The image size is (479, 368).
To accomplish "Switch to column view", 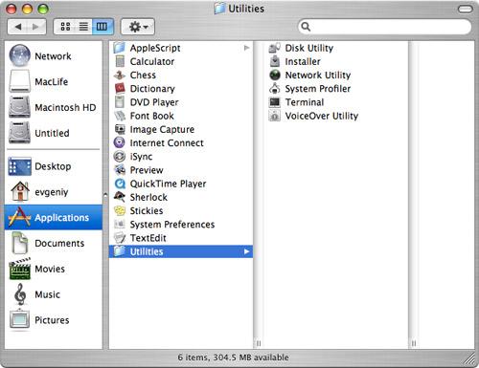I will [x=103, y=27].
